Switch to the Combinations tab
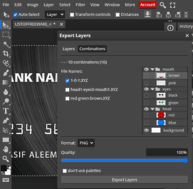Viewport: 193px width, 189px height. click(x=92, y=49)
